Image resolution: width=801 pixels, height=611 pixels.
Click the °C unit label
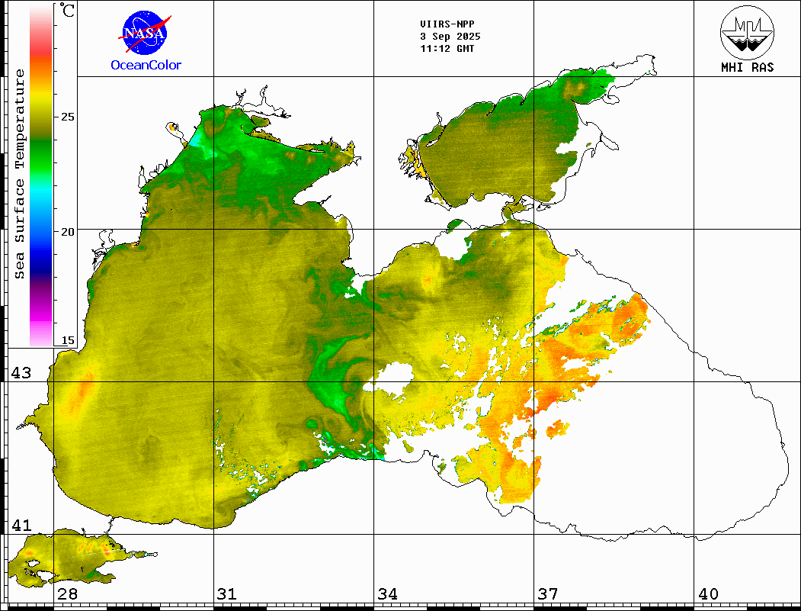[68, 11]
